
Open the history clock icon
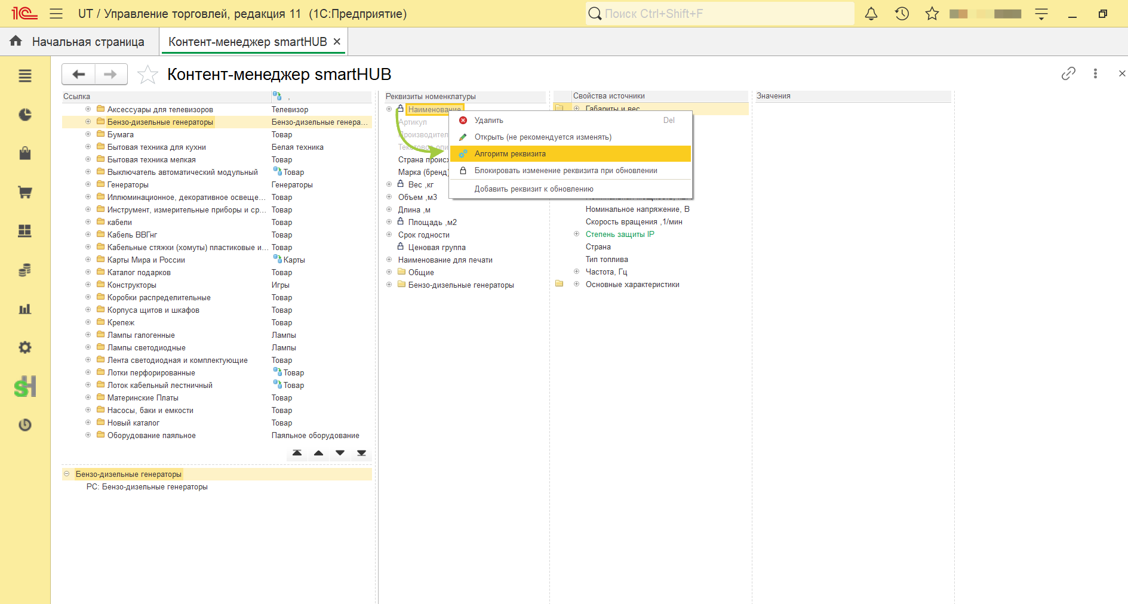tap(902, 14)
